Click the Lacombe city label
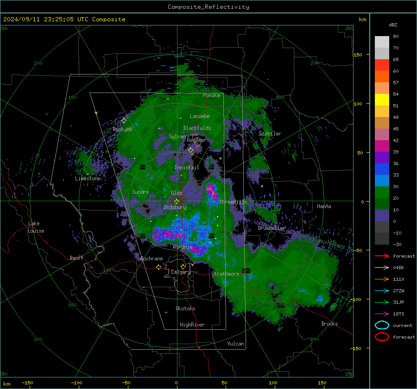 [200, 116]
